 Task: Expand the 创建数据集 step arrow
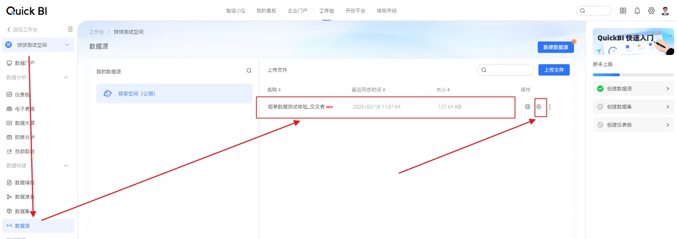point(668,107)
